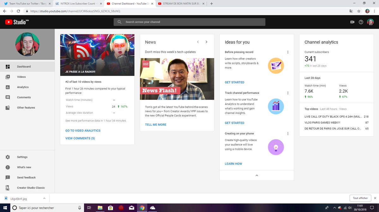
Task: Click the News Flash video thumbnail
Action: 177,79
